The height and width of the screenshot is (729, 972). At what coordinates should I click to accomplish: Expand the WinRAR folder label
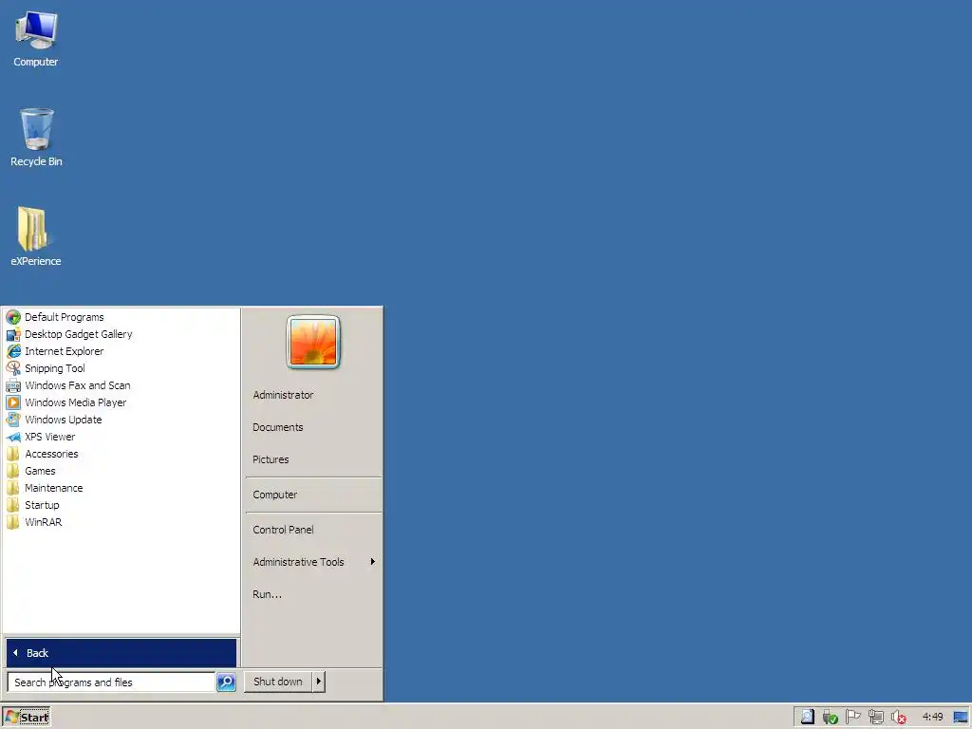tap(44, 522)
